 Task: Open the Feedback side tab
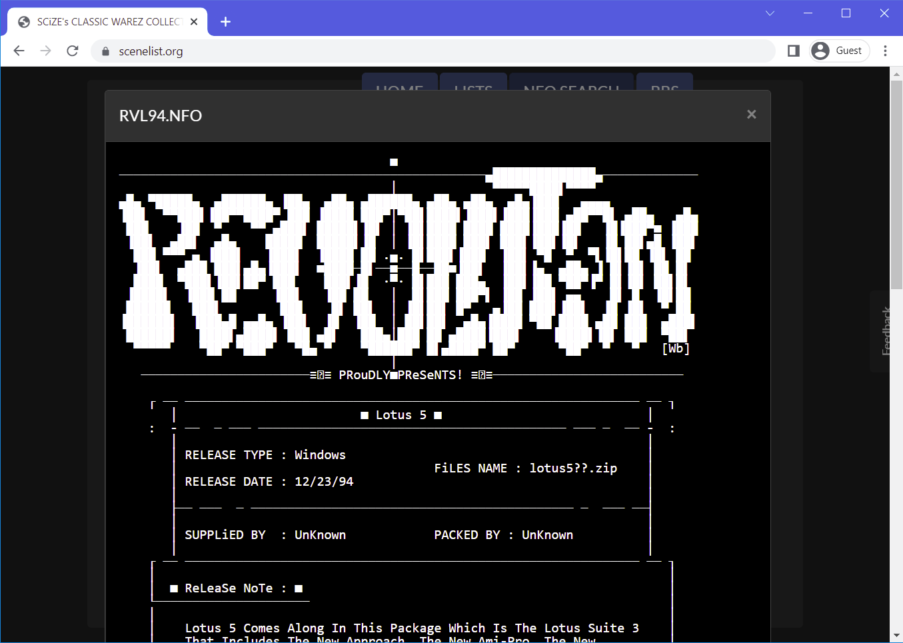[x=886, y=330]
